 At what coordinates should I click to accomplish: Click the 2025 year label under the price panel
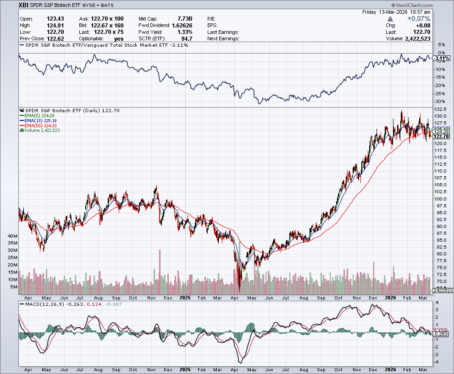[x=185, y=298]
